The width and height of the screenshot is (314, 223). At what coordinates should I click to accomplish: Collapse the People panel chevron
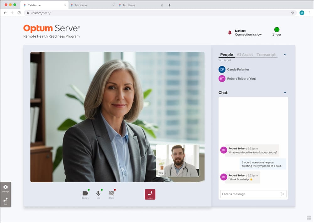[285, 55]
